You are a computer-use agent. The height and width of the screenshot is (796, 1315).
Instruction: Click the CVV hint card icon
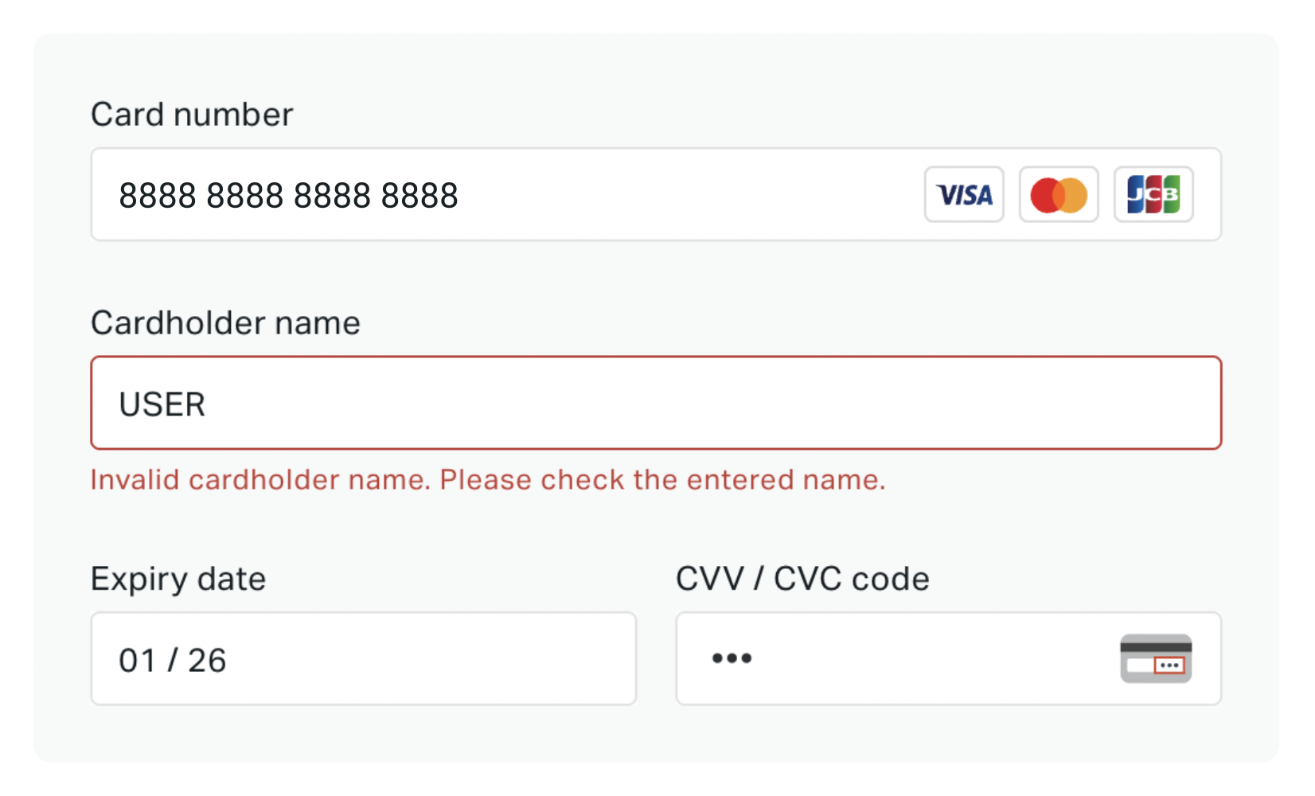[x=1156, y=658]
